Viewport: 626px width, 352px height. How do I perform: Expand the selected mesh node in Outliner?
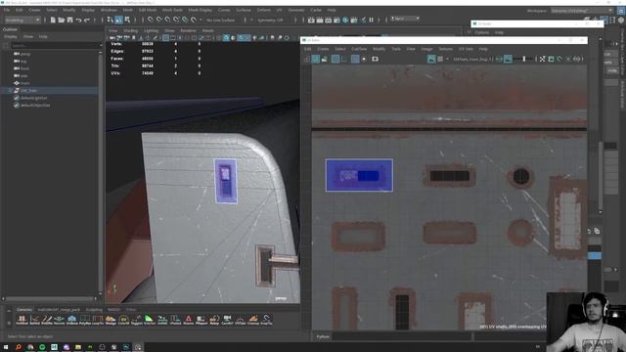point(10,91)
